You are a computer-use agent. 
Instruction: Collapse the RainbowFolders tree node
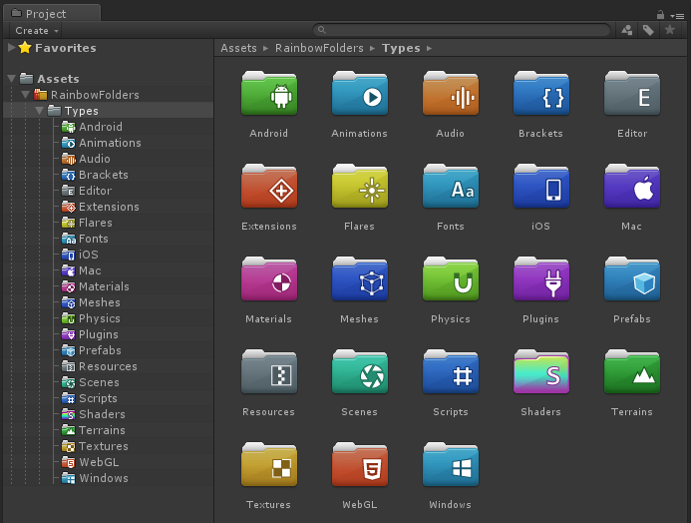[26, 95]
